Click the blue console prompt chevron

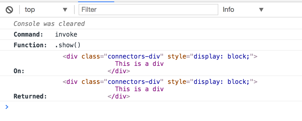(7, 107)
